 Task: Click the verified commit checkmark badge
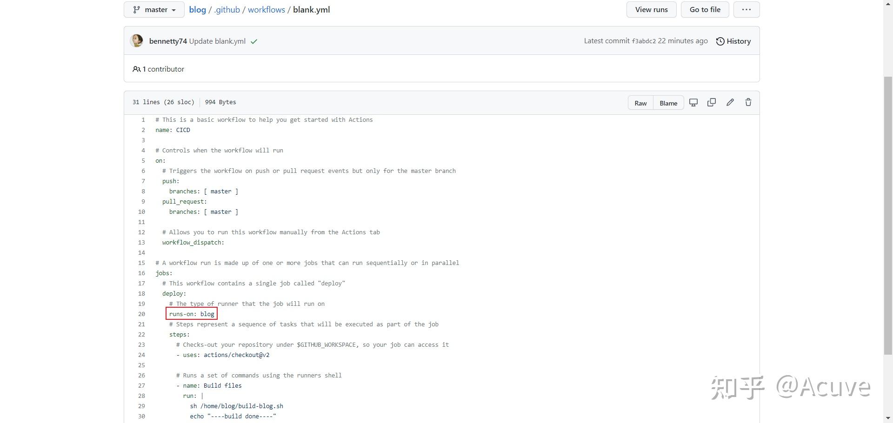[254, 41]
